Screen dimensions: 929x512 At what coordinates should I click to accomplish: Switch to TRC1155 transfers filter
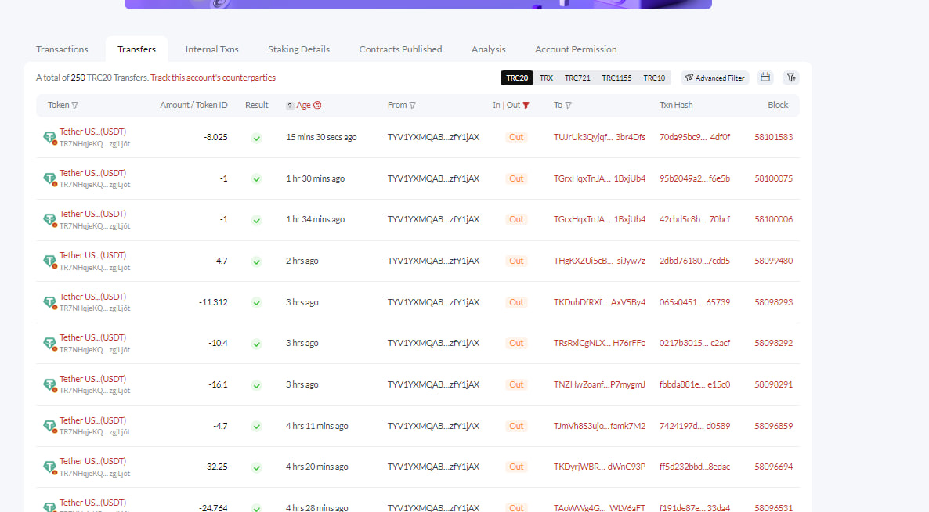tap(616, 78)
